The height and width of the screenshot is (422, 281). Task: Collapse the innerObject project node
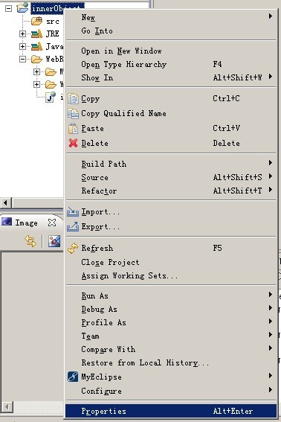click(x=9, y=8)
